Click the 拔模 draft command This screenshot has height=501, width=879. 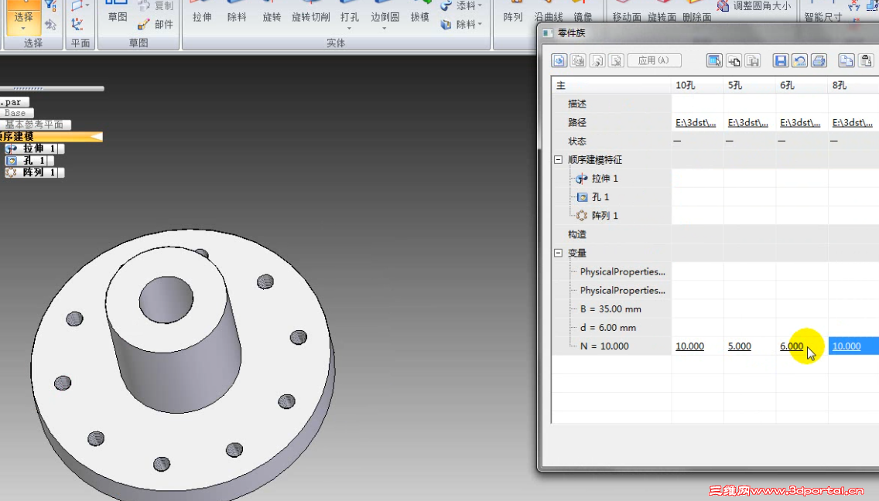419,12
